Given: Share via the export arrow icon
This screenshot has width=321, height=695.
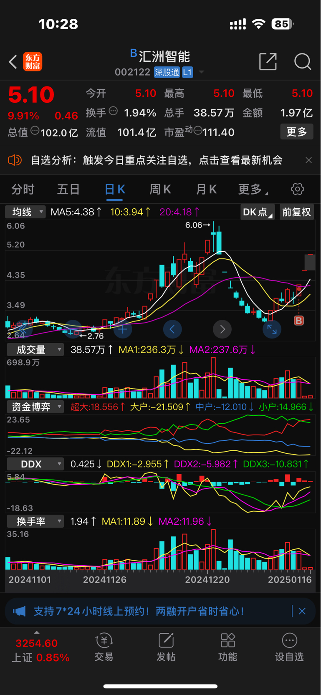Looking at the screenshot, I should 268,61.
